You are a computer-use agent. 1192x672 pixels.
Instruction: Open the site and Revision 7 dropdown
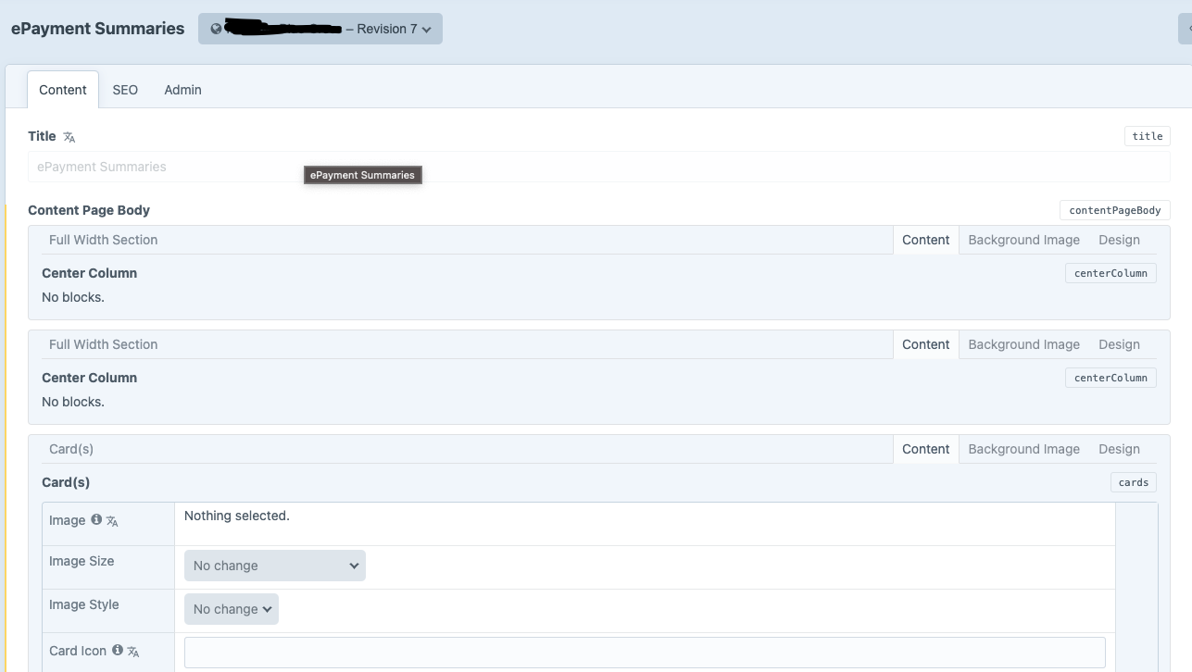coord(320,29)
